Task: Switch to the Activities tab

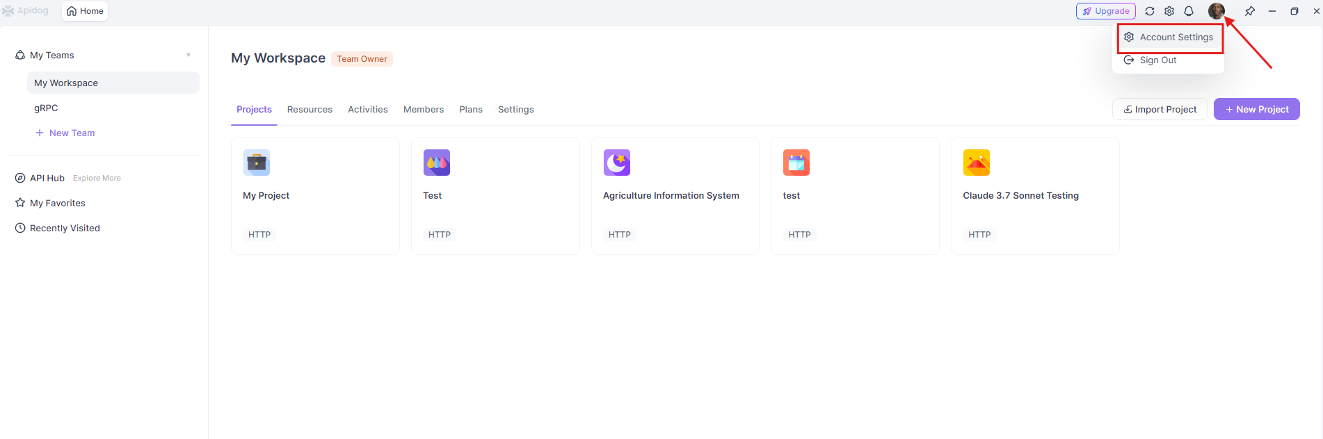Action: point(368,110)
